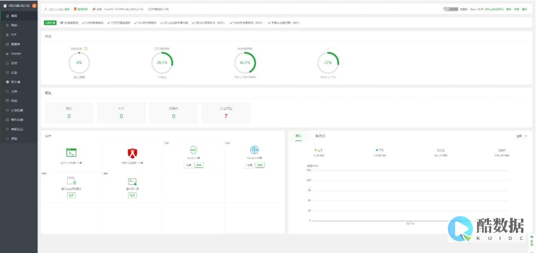The image size is (536, 253).
Task: Open the Firewall icon in the sidebar
Action: coord(7,82)
